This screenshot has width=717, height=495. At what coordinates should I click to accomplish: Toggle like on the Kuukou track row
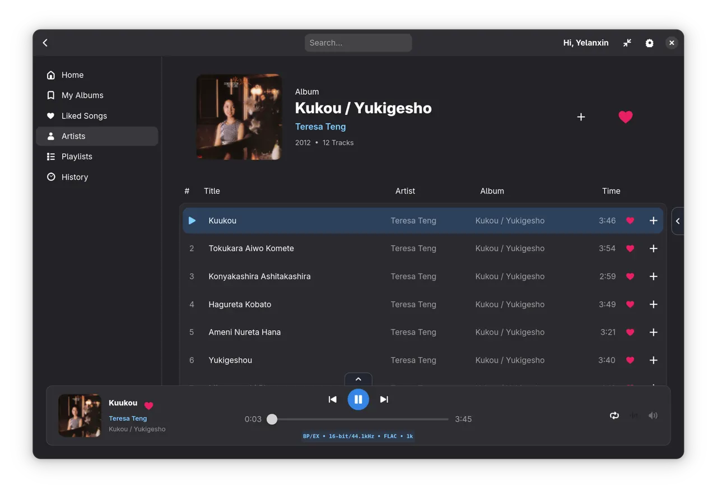tap(630, 221)
